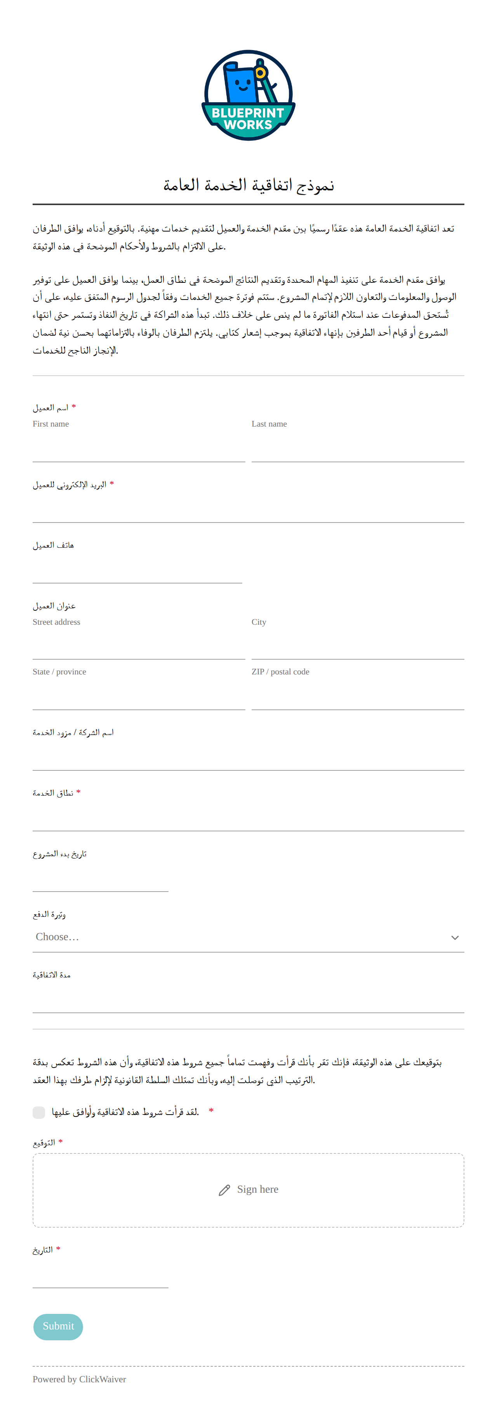The height and width of the screenshot is (1418, 497).
Task: Focus the First name input field
Action: (x=139, y=447)
